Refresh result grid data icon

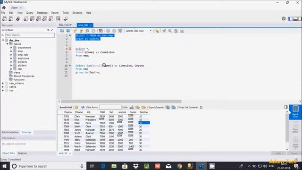coord(83,107)
